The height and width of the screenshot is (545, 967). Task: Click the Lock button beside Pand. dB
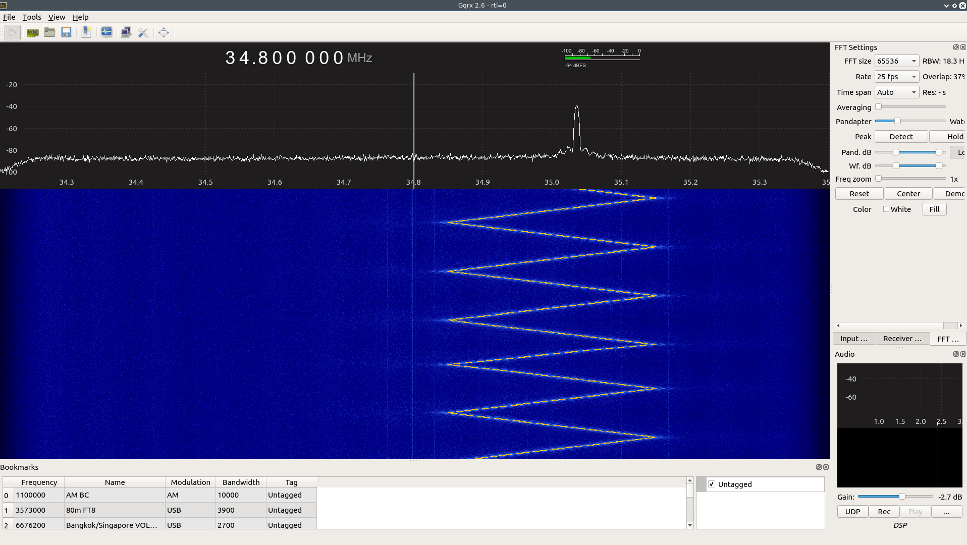click(958, 152)
